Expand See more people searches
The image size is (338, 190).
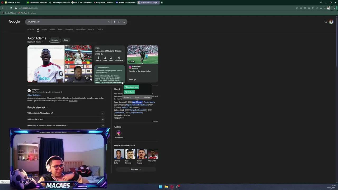click(x=136, y=169)
